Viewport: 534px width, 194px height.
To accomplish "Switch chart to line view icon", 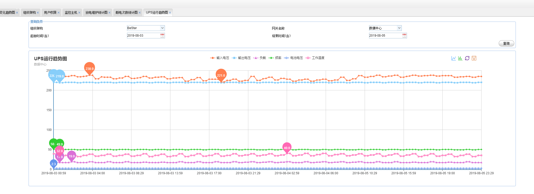I will click(453, 58).
